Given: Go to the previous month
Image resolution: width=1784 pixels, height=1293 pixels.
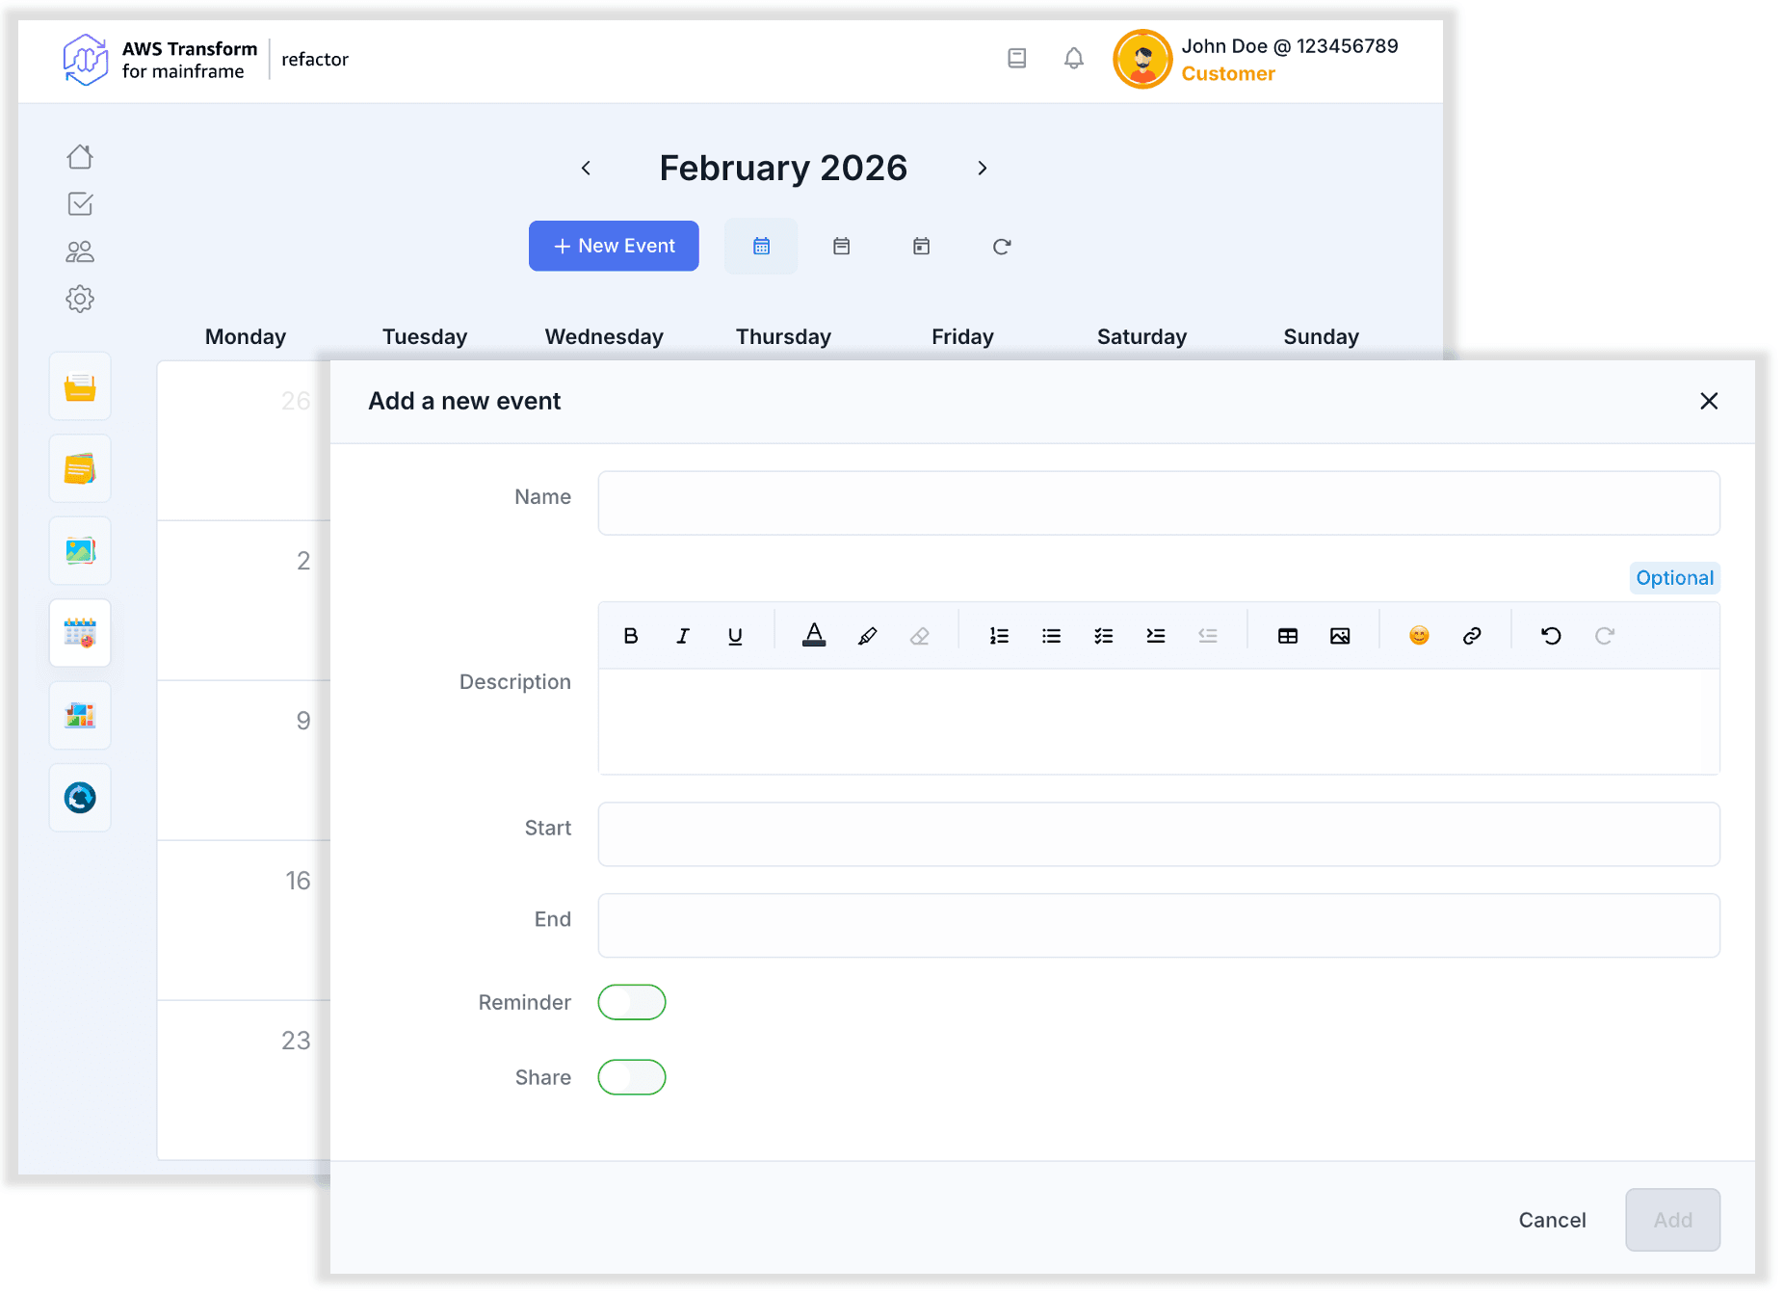Looking at the screenshot, I should click(x=586, y=169).
